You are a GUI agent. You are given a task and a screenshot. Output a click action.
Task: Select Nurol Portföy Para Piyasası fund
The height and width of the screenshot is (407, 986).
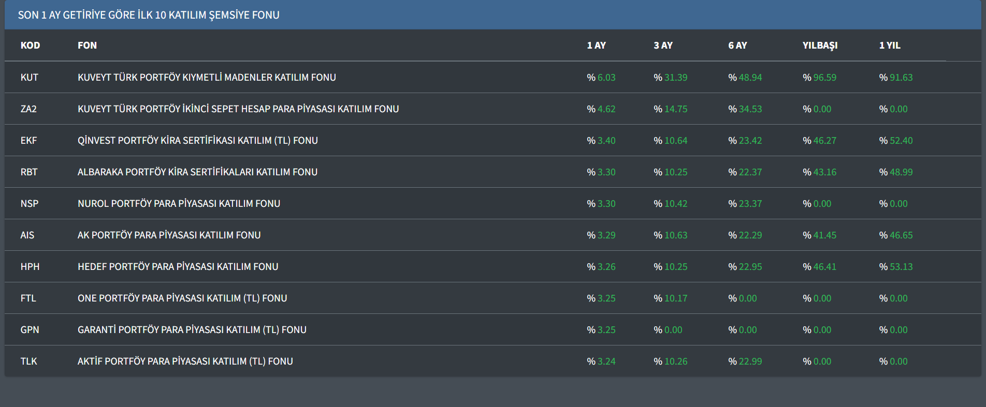[x=179, y=204]
